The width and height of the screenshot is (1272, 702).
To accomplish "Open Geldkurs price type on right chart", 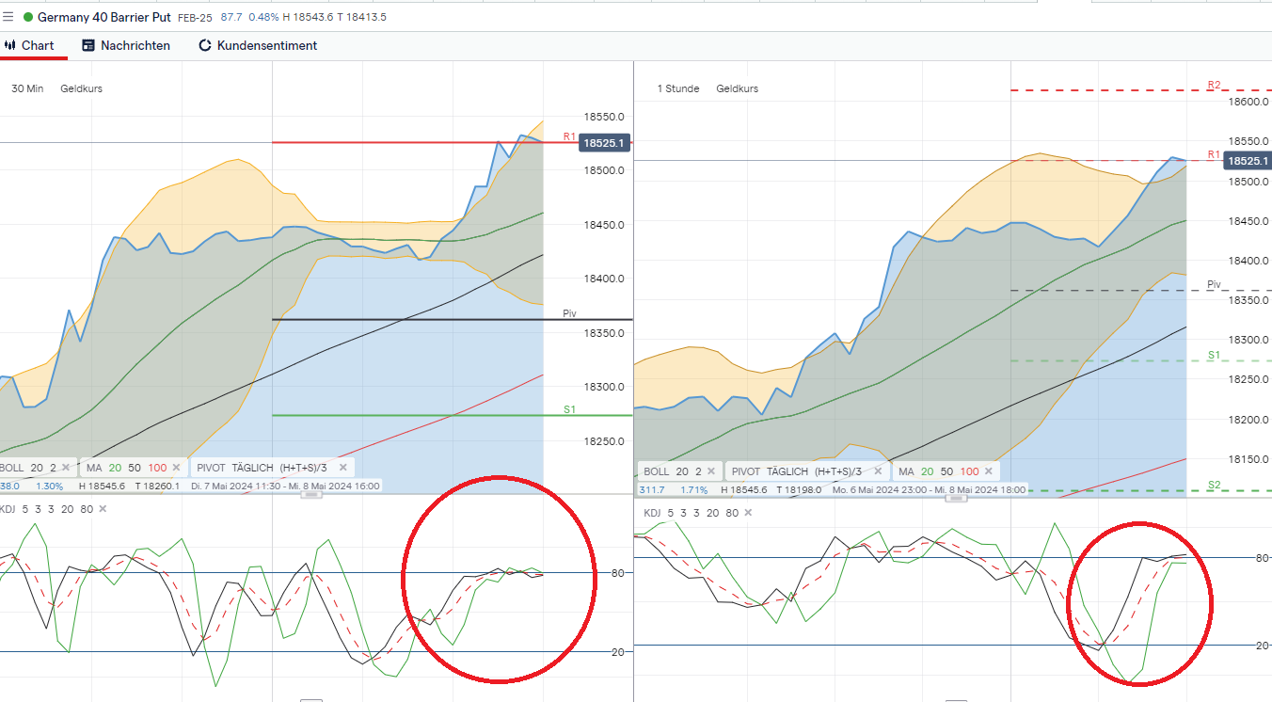I will tap(737, 88).
